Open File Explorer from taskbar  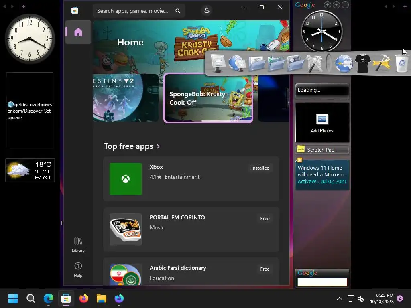[x=102, y=298]
